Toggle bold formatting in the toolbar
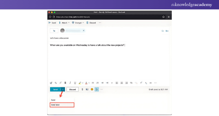The width and height of the screenshot is (219, 116). point(65,83)
